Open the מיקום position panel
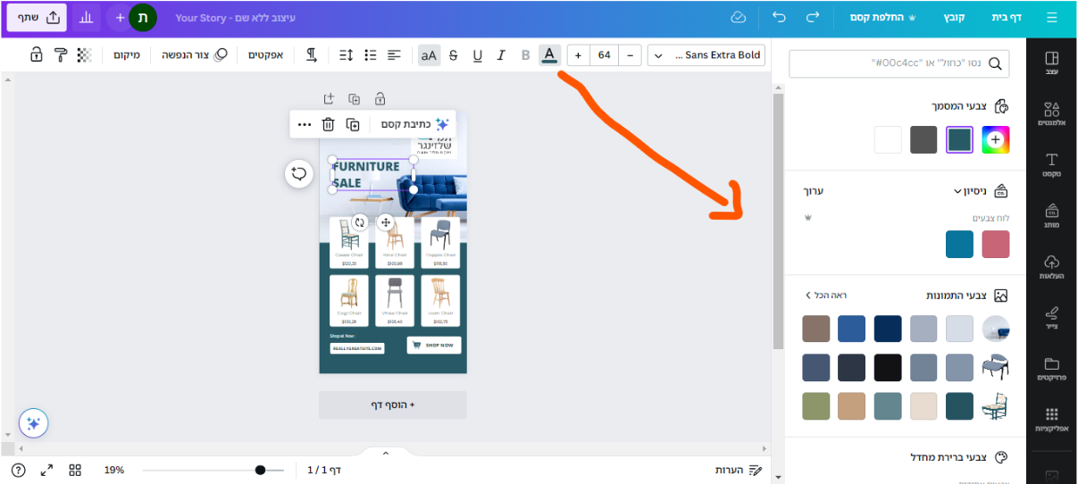1078x484 pixels. 126,55
